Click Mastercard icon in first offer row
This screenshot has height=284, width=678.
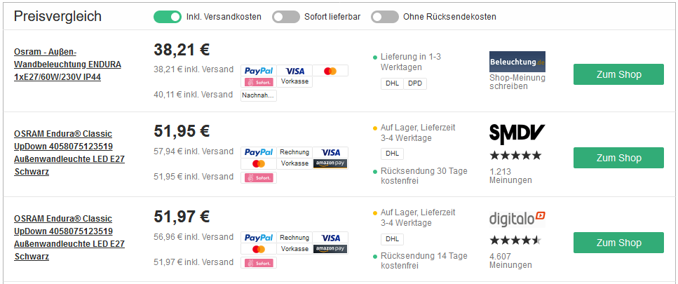[x=330, y=71]
